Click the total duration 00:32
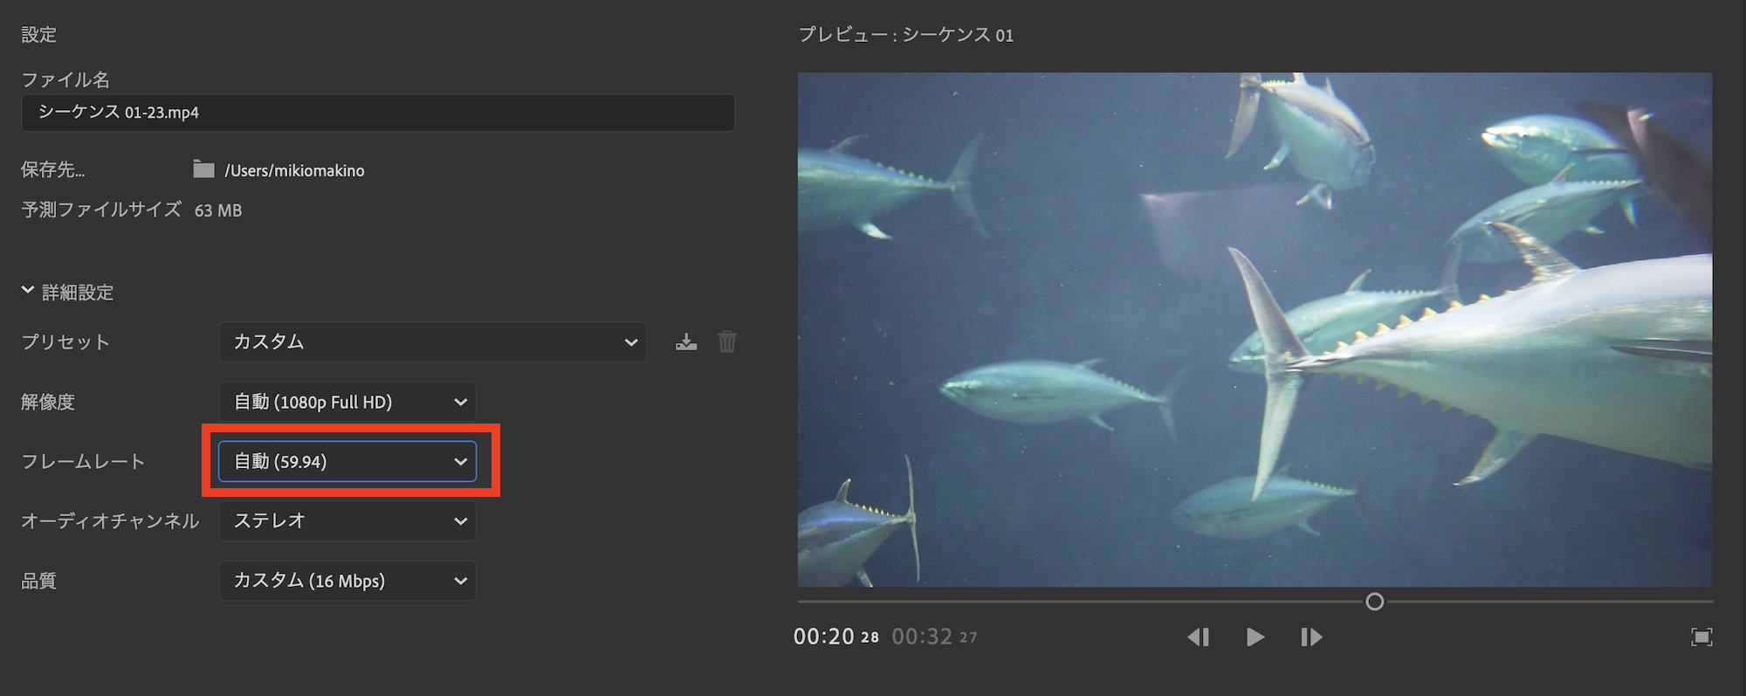 (934, 637)
